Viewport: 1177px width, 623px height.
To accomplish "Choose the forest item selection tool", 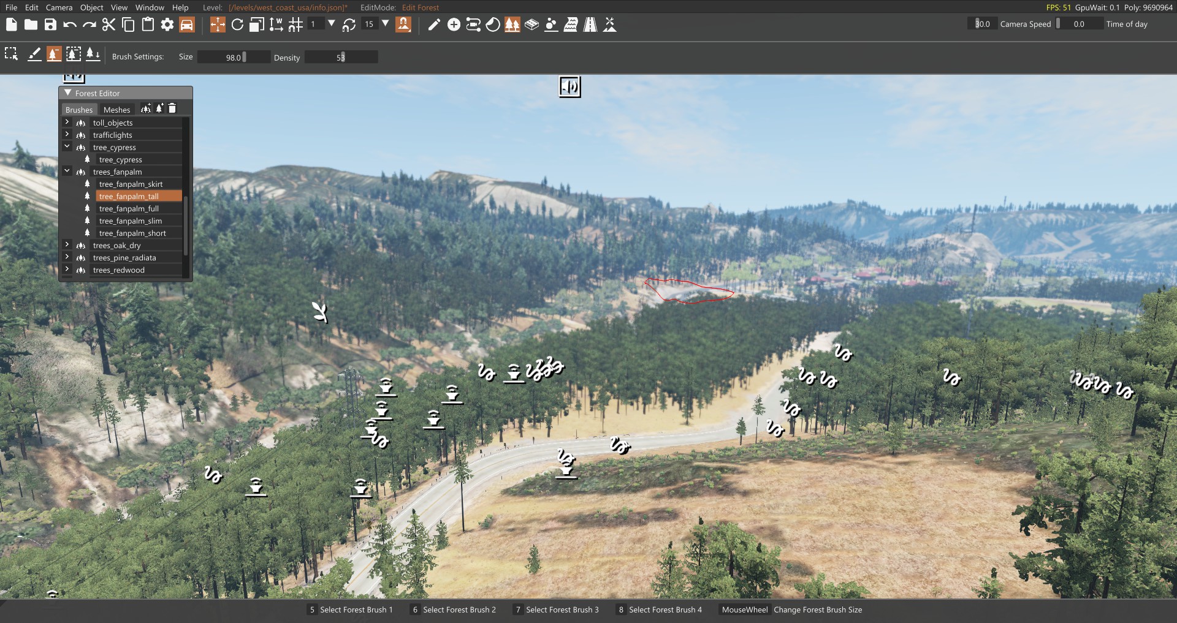I will coord(12,54).
